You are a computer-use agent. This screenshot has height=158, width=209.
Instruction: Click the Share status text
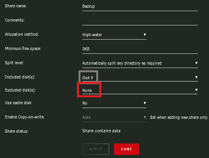pos(101,131)
